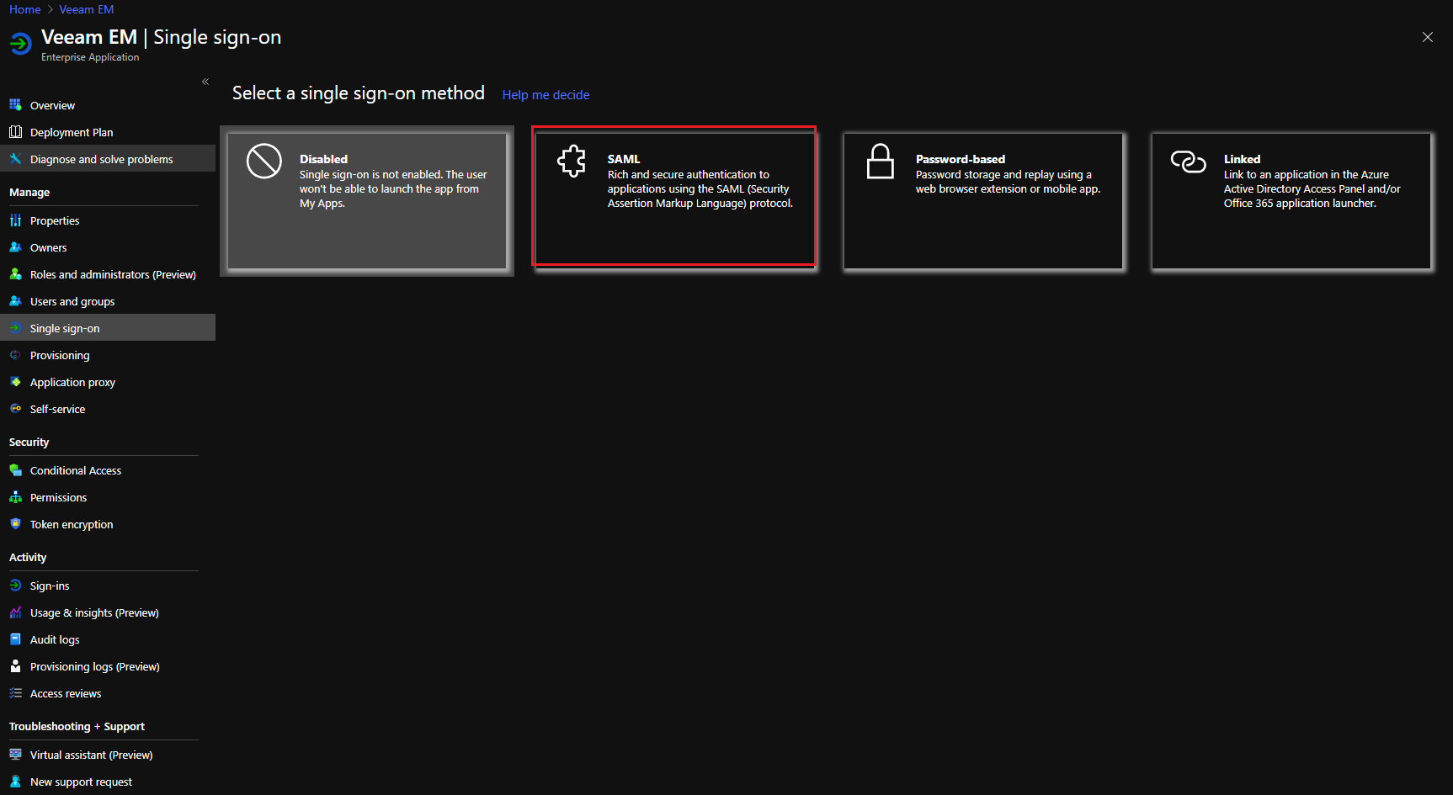Image resolution: width=1453 pixels, height=795 pixels.
Task: Open the Deployment Plan page
Action: (x=108, y=132)
